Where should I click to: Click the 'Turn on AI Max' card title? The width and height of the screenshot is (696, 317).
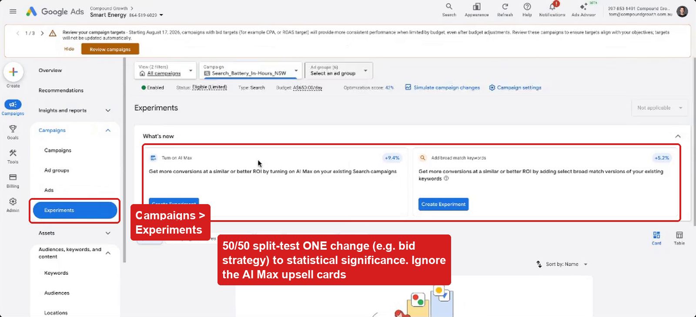pos(177,158)
